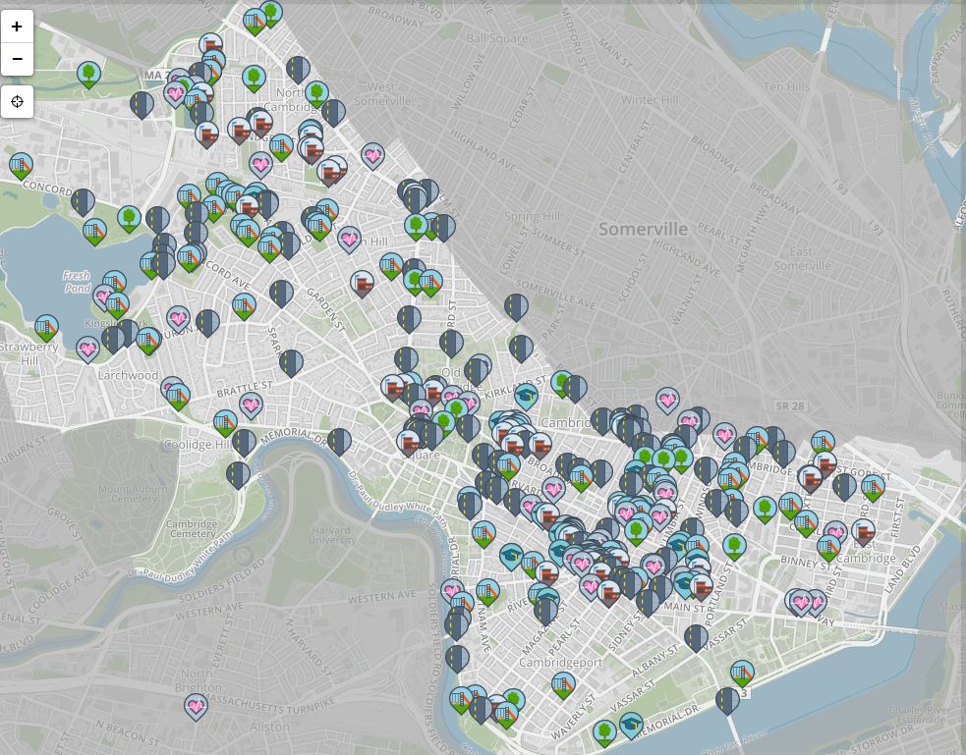966x755 pixels.
Task: Open the tree marker at far top-left
Action: point(89,74)
